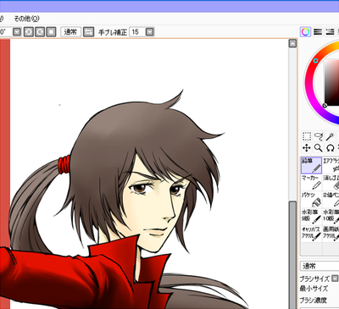This screenshot has width=339, height=309.
Task: Select the rotate view tool
Action: click(331, 147)
